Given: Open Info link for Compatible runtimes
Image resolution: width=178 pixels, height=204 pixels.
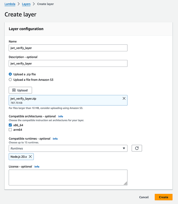Looking at the screenshot, I should point(55,139).
